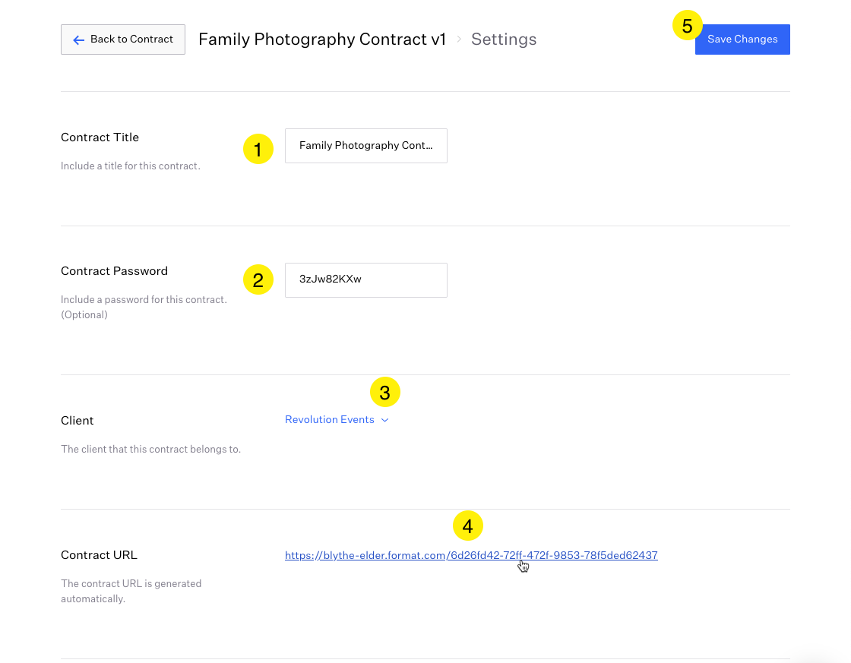Click the chevron beside Revolution Events
Viewport: 851px width, 663px height.
(x=384, y=420)
